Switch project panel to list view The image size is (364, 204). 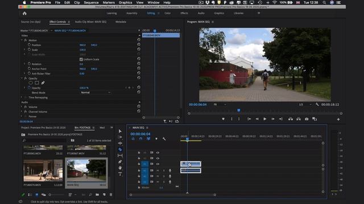tap(30, 195)
